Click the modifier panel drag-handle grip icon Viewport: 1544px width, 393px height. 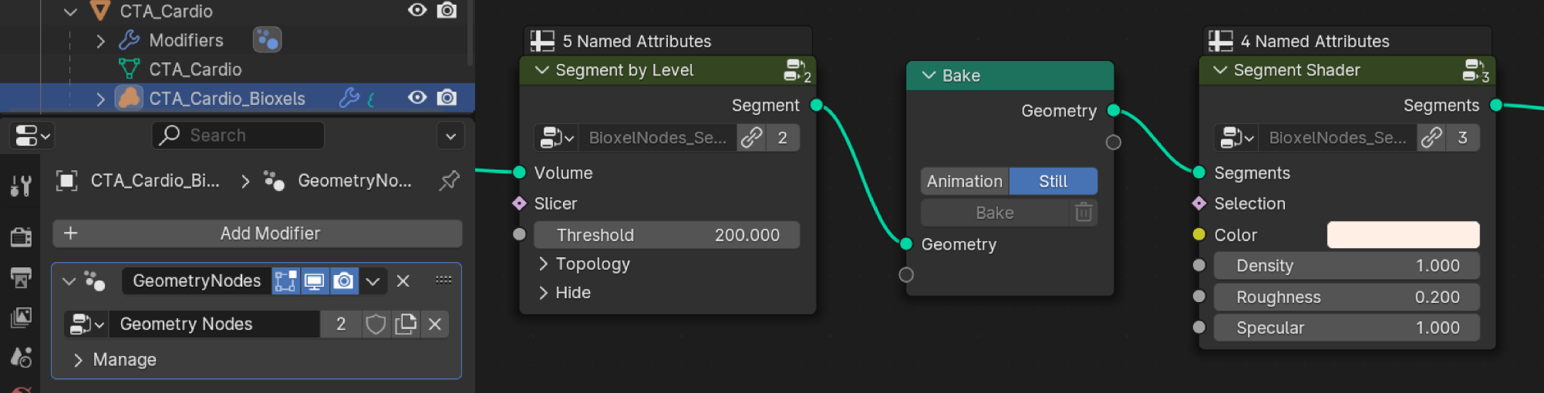pos(443,280)
